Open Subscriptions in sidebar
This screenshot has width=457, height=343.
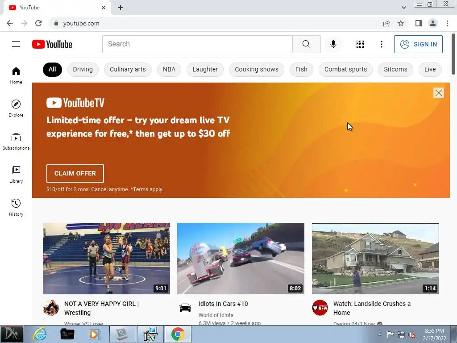tap(16, 141)
